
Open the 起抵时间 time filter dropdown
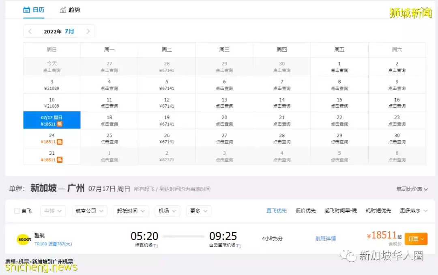pyautogui.click(x=131, y=211)
